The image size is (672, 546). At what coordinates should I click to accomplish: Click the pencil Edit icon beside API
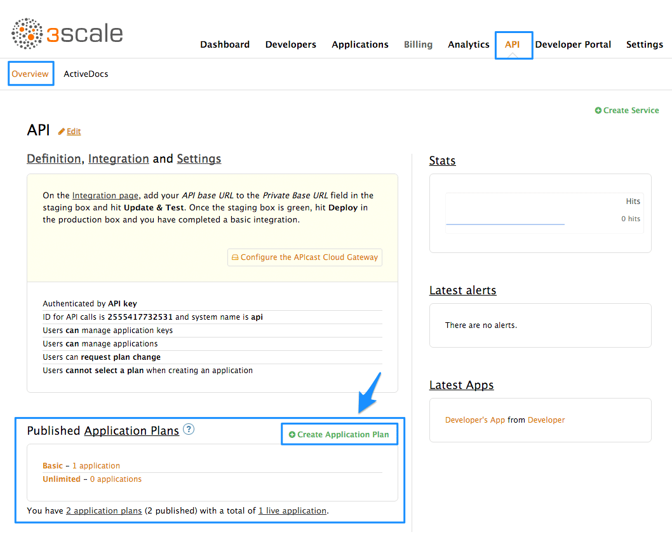coord(62,132)
